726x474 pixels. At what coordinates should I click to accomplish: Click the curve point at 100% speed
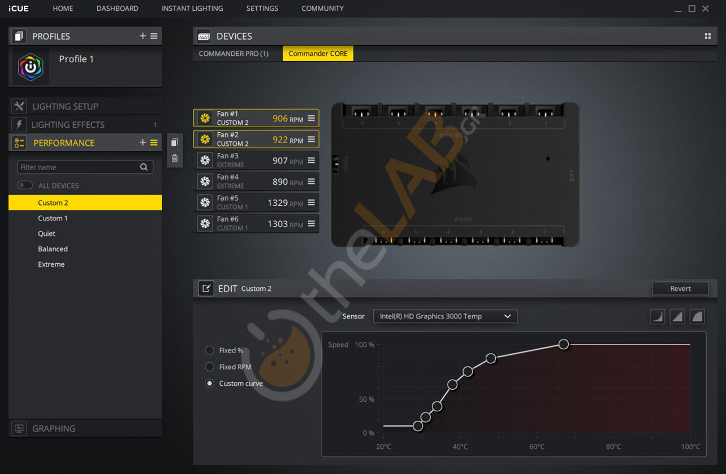pos(563,344)
